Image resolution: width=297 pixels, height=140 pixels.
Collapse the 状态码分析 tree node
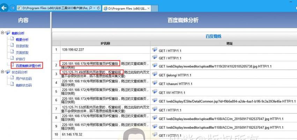point(2,72)
